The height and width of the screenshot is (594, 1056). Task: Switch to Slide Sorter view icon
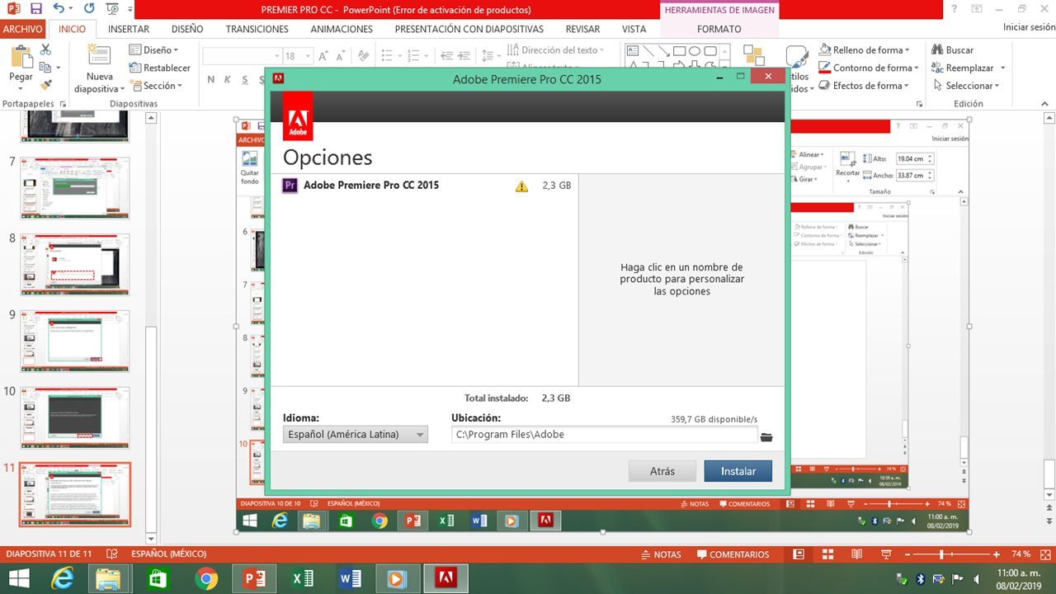(827, 554)
